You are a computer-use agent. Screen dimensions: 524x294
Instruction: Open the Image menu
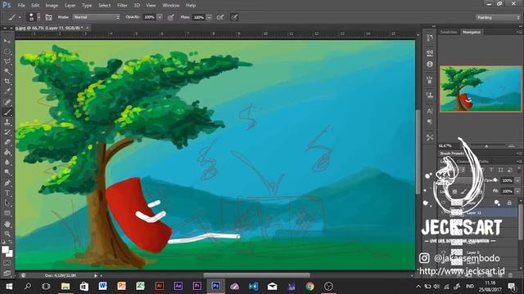click(52, 6)
